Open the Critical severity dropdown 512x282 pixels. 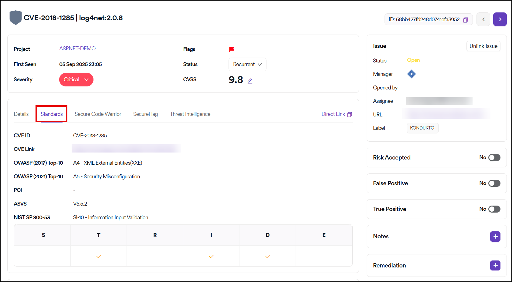coord(76,80)
